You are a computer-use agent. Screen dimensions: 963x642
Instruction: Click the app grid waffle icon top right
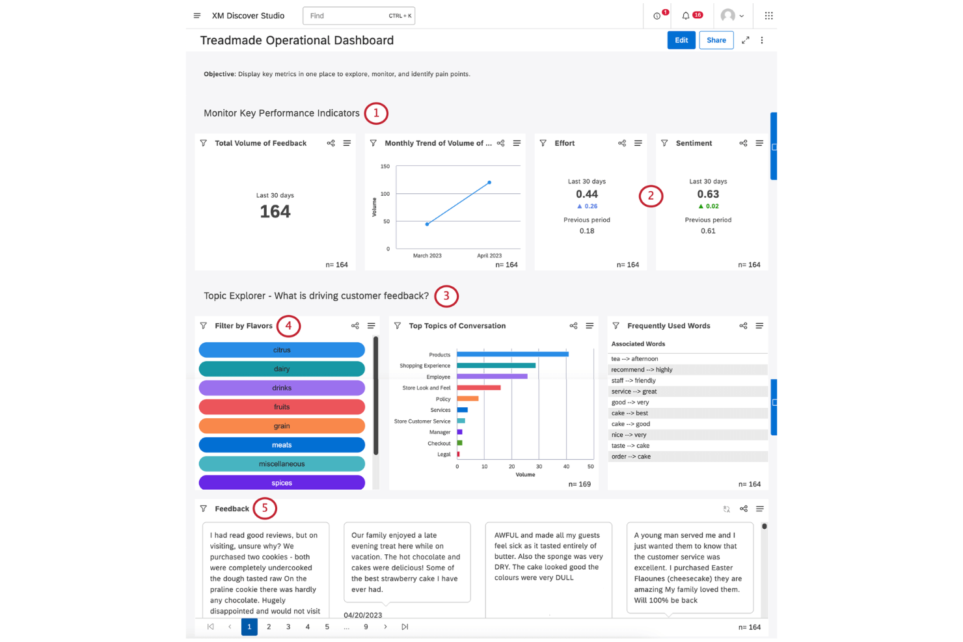768,15
